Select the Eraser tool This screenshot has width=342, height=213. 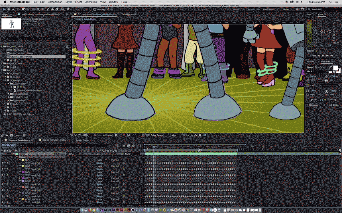coord(57,9)
